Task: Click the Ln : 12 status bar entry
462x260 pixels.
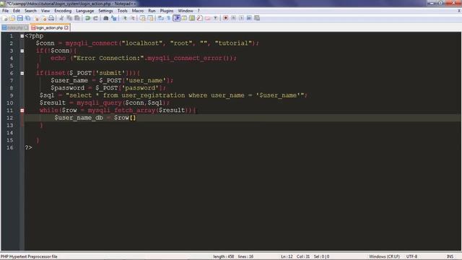Action: point(287,256)
